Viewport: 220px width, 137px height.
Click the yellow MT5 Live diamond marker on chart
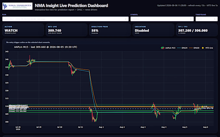pyautogui.click(x=202, y=107)
